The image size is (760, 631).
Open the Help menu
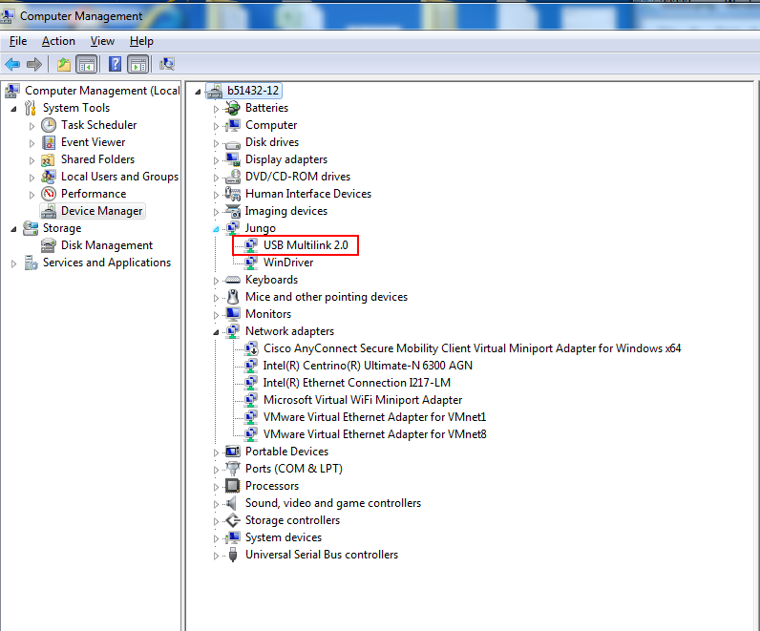[x=141, y=41]
